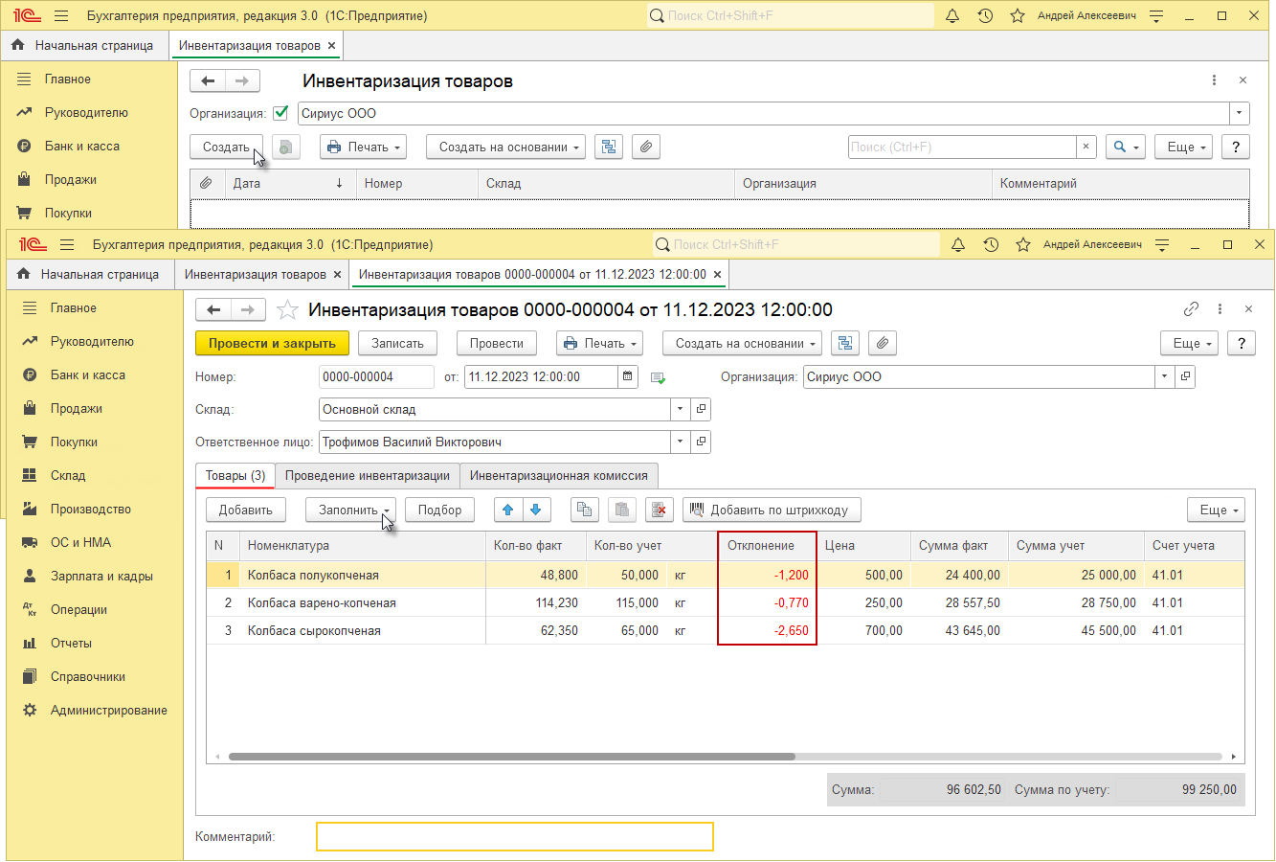The image size is (1276, 862).
Task: Delete row with red cross table icon
Action: tap(659, 510)
